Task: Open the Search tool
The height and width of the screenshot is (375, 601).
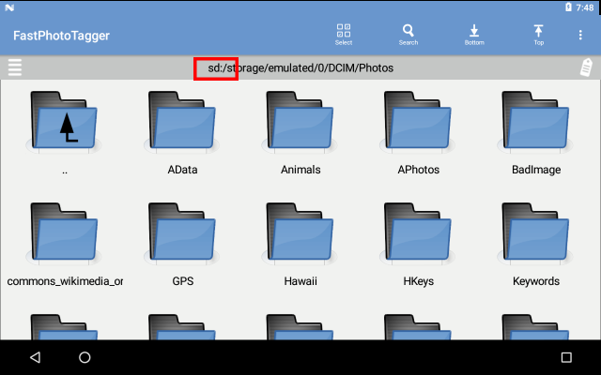Action: click(408, 35)
